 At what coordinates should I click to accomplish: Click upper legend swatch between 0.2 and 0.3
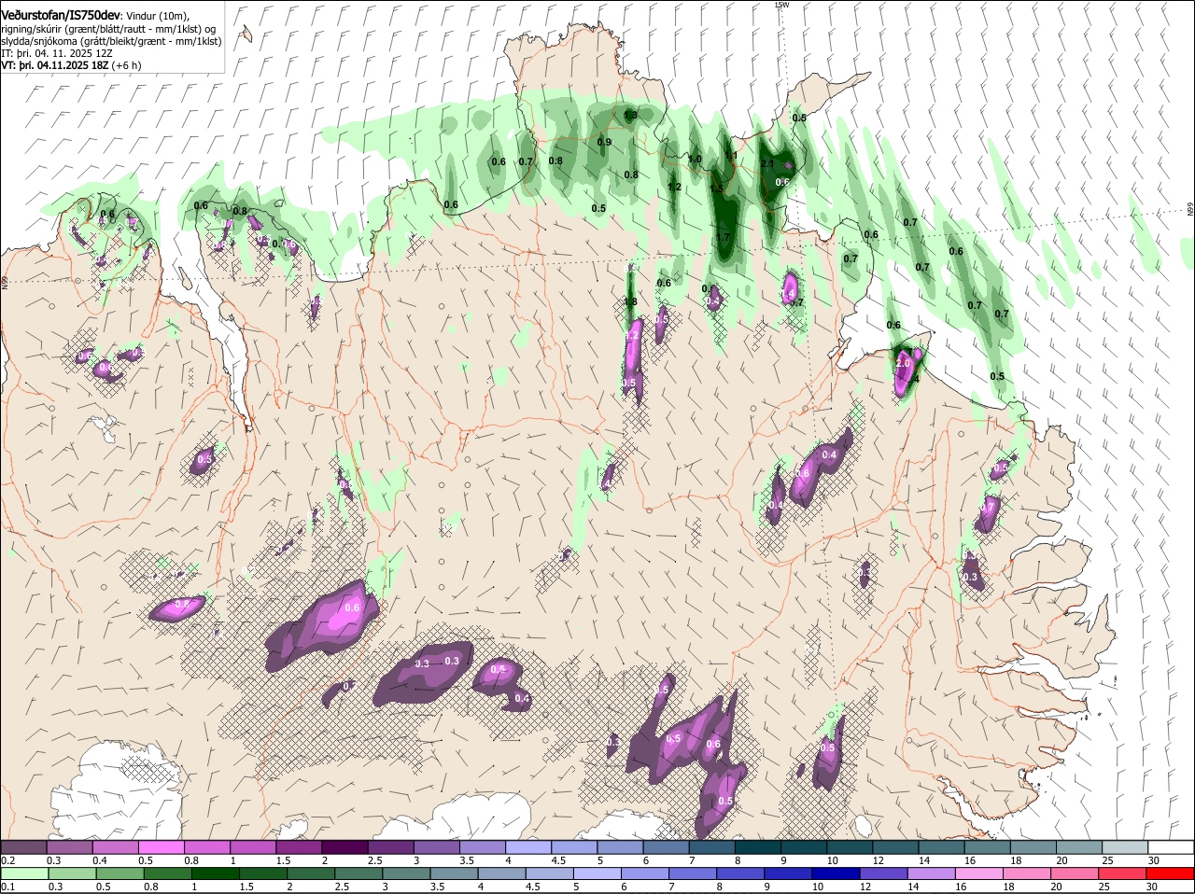point(23,846)
